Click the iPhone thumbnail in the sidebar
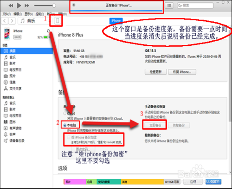Viewport: 232px width, 189px height. pos(7,34)
